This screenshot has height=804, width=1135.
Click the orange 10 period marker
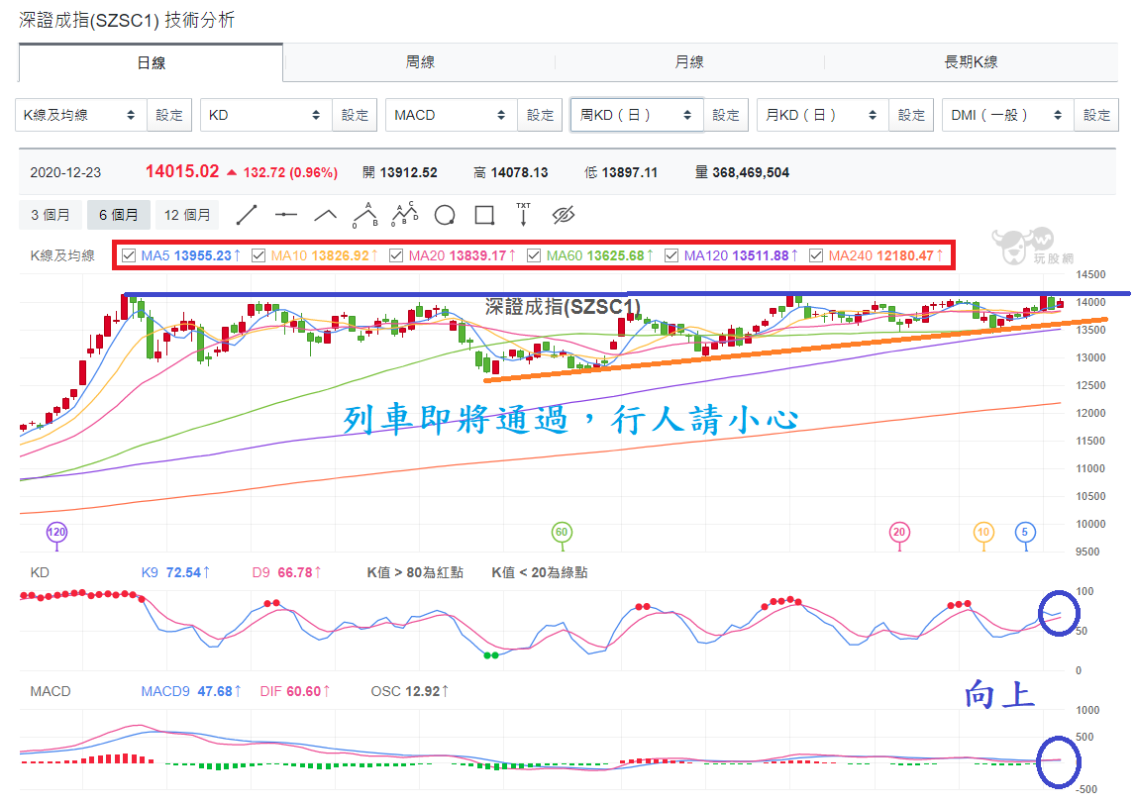point(983,533)
